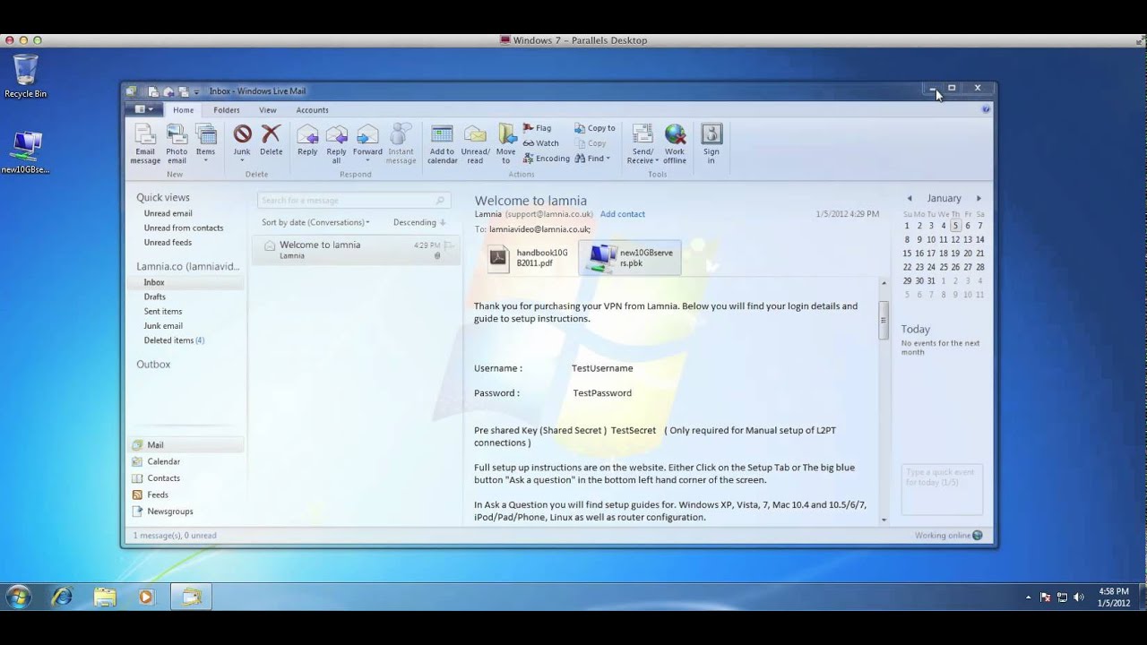
Task: Click the Add contact link
Action: (623, 214)
